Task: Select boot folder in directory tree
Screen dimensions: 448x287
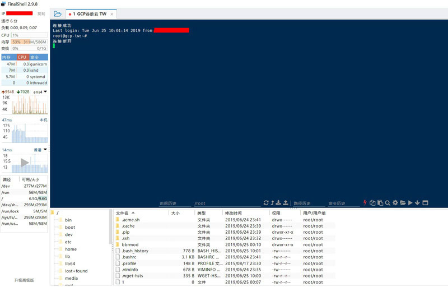Action: (69, 228)
